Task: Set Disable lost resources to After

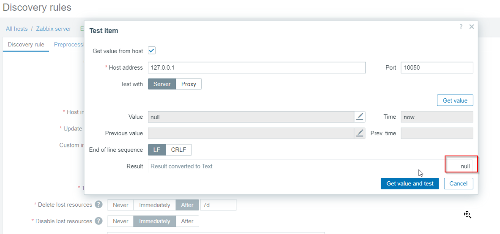Action: pos(187,221)
